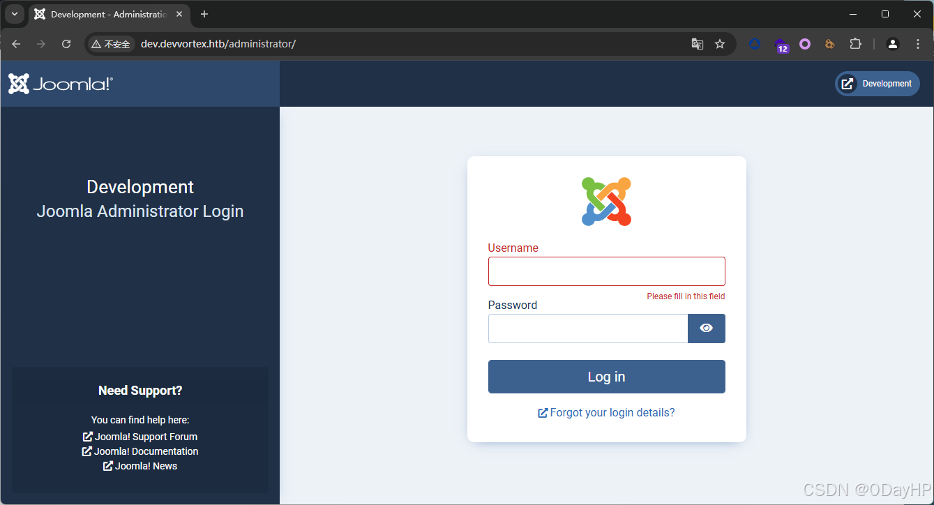Click the Joomla! logo in the header
The image size is (934, 505).
pyautogui.click(x=59, y=83)
